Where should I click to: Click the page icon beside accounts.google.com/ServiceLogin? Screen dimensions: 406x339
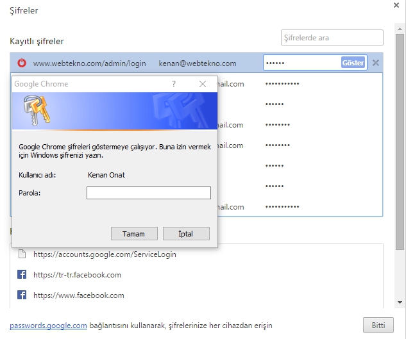pos(22,254)
